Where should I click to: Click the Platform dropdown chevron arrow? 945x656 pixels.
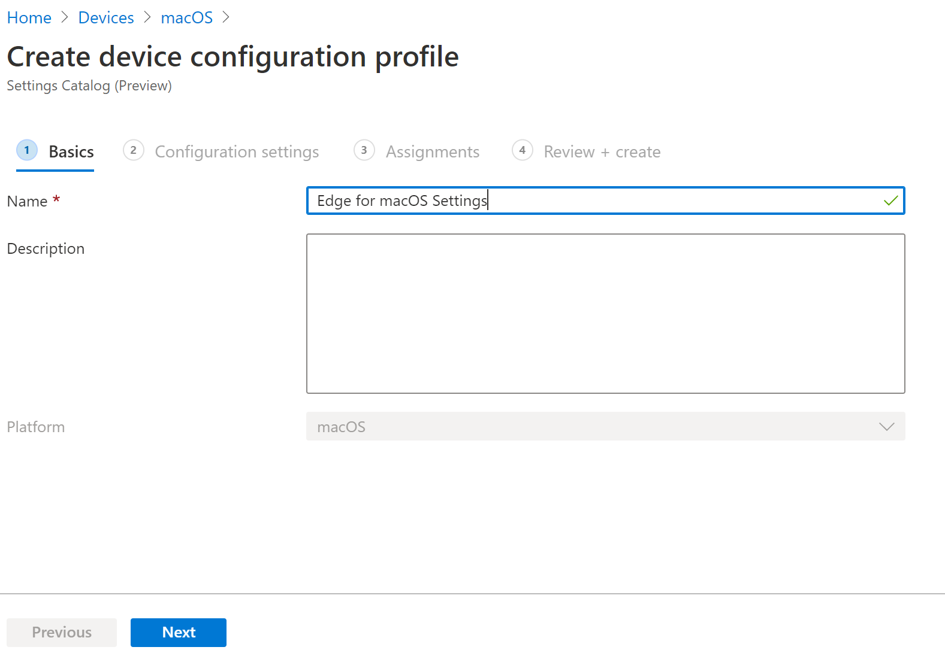887,427
